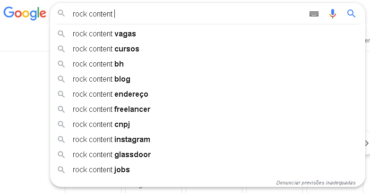Click the grey magnifier inside search box
370x193 pixels.
click(x=61, y=14)
